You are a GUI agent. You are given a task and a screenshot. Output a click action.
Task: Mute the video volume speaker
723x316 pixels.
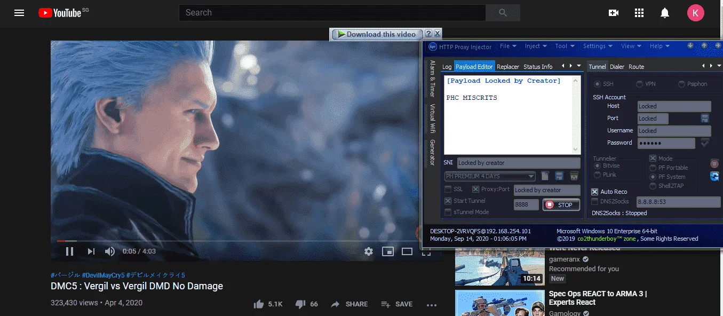point(110,251)
